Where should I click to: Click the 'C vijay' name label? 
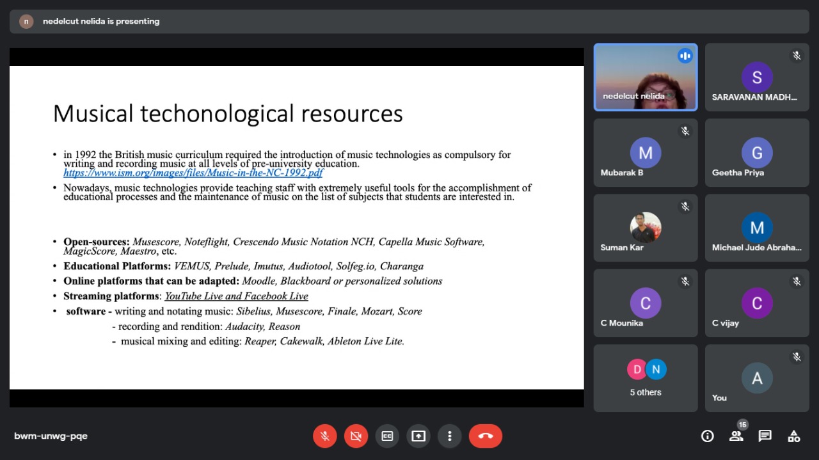click(726, 323)
